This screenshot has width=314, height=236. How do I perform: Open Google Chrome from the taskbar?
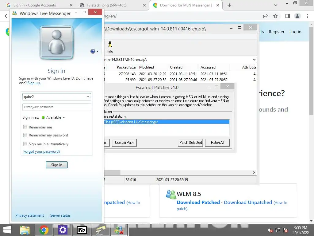pyautogui.click(x=44, y=230)
